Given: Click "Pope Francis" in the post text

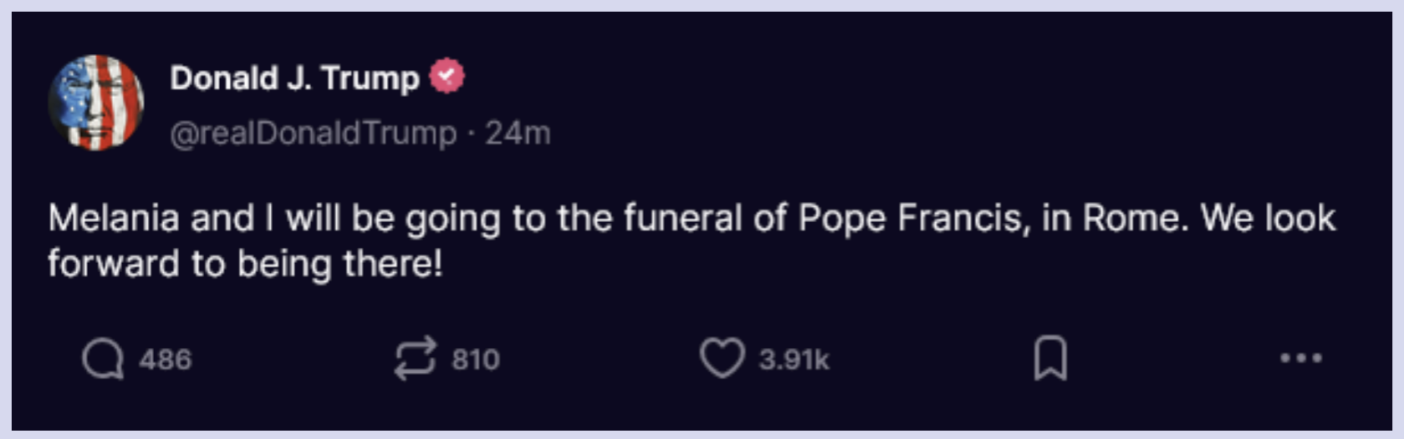Looking at the screenshot, I should point(910,219).
